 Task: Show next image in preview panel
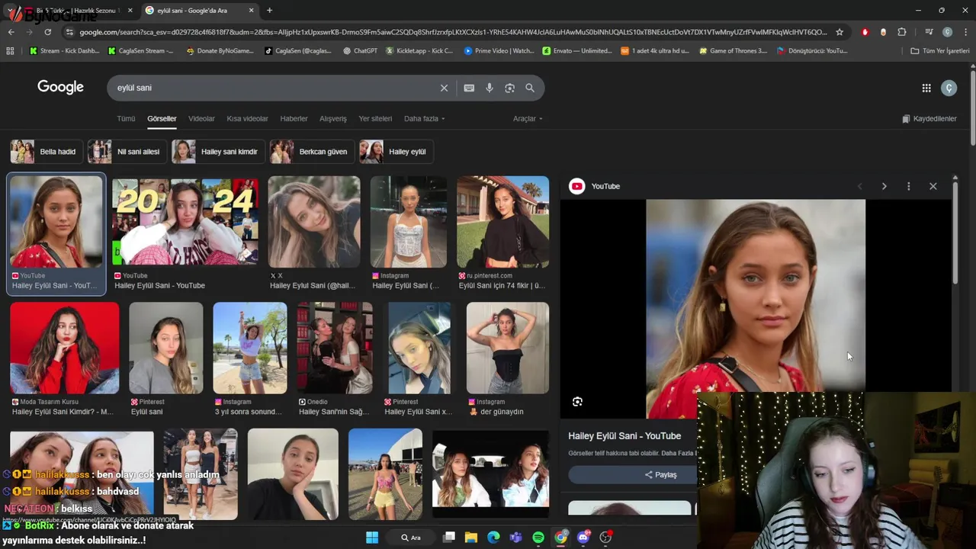(884, 186)
